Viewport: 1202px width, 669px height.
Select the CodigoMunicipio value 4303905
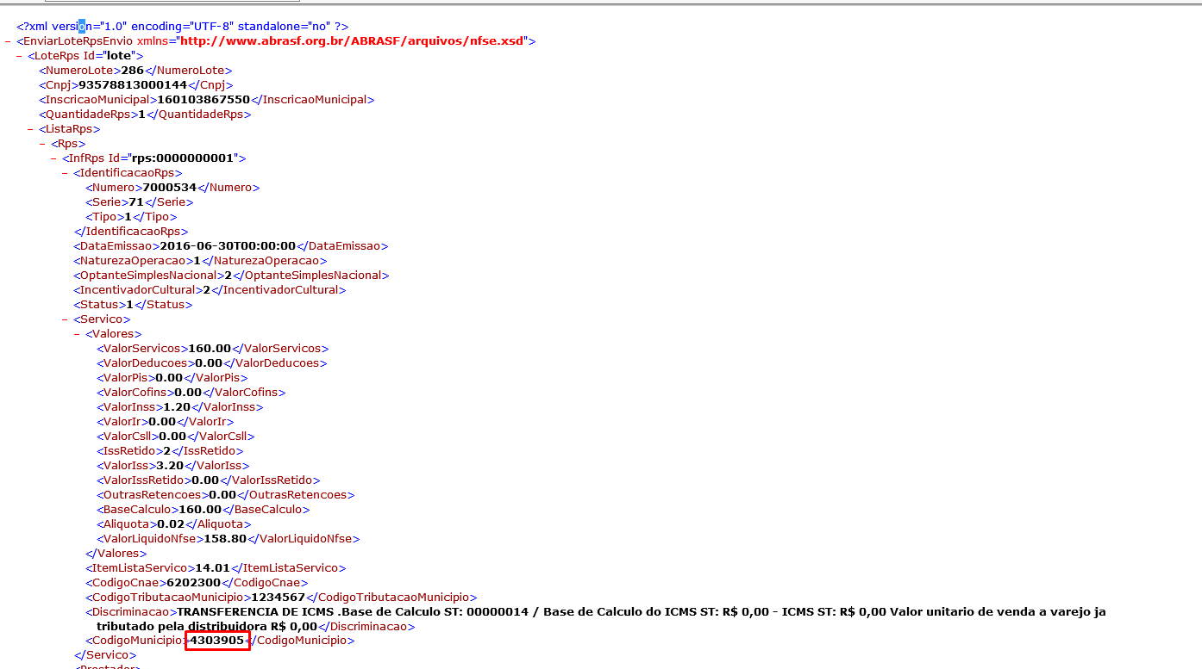tap(217, 641)
